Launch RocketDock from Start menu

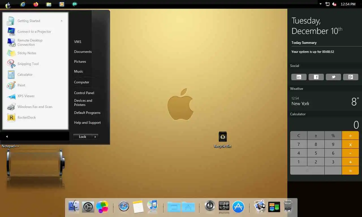(35, 118)
